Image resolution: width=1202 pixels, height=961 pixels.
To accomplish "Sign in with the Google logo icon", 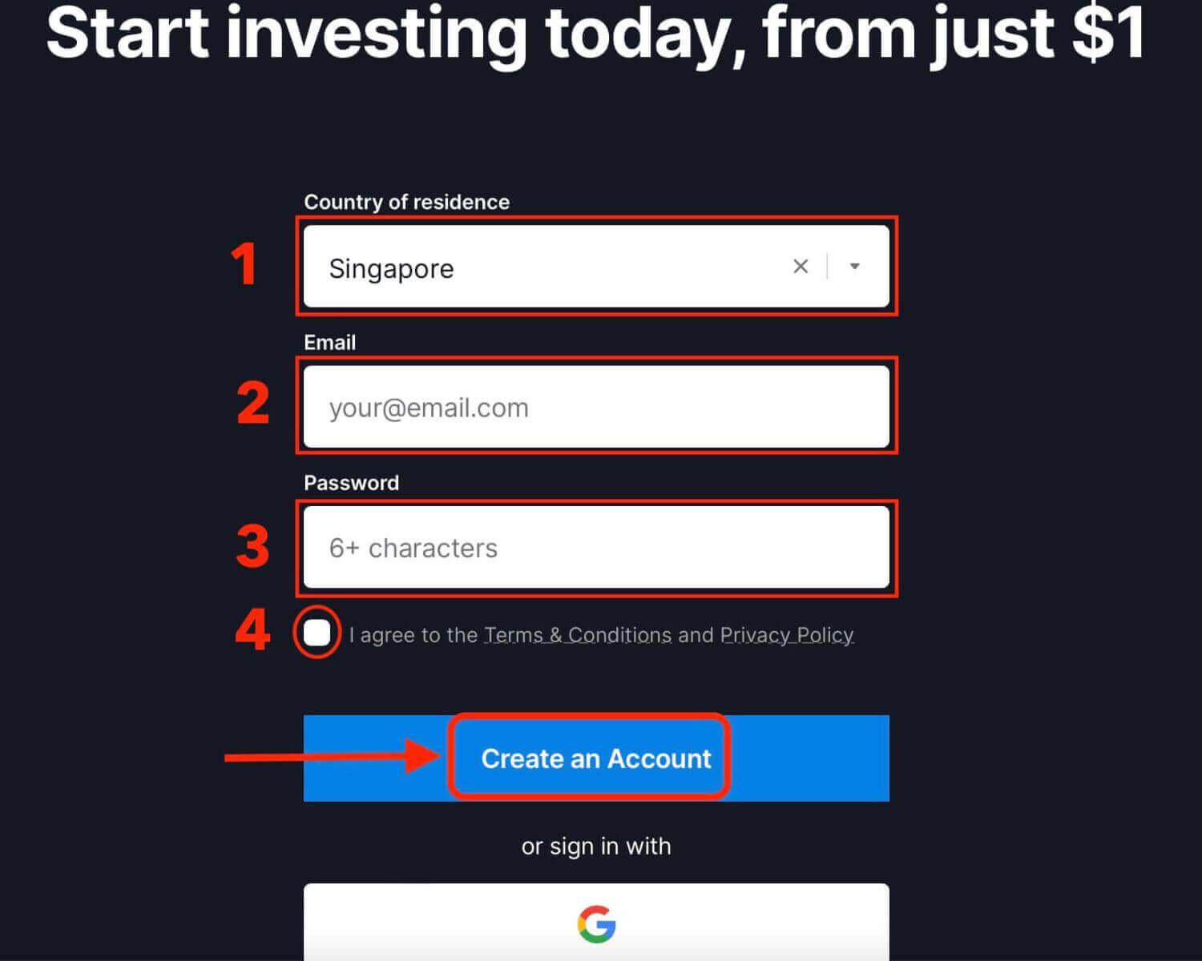I will (x=596, y=923).
